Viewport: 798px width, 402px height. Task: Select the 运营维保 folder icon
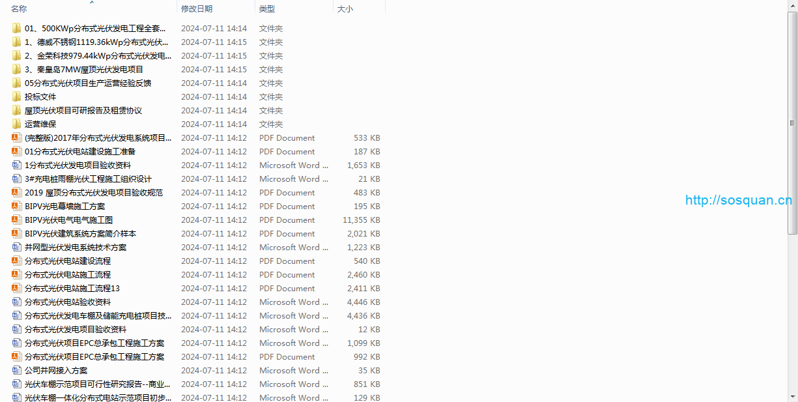pyautogui.click(x=16, y=124)
